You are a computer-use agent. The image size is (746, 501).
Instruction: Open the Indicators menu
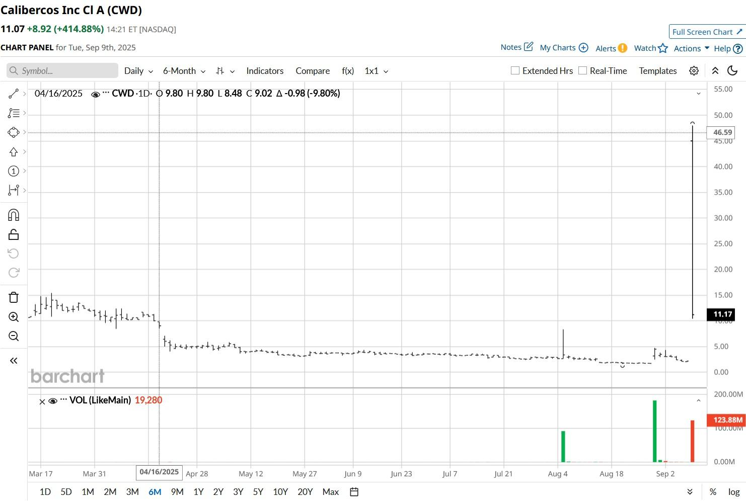[x=265, y=71]
